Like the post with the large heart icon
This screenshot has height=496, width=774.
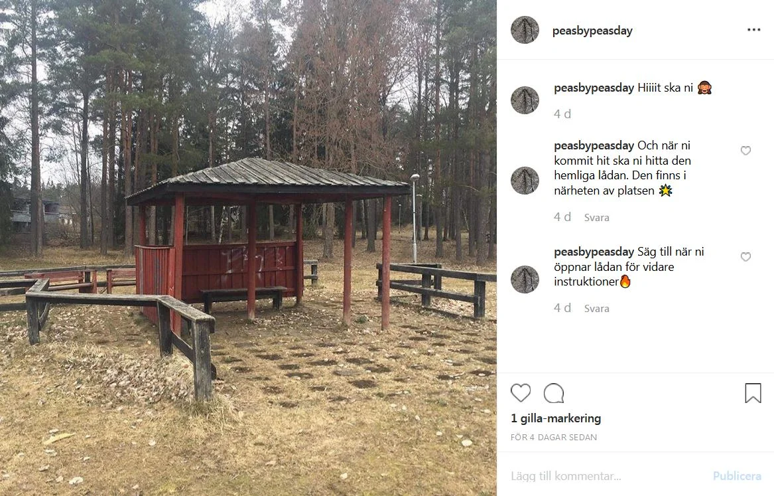coord(520,393)
